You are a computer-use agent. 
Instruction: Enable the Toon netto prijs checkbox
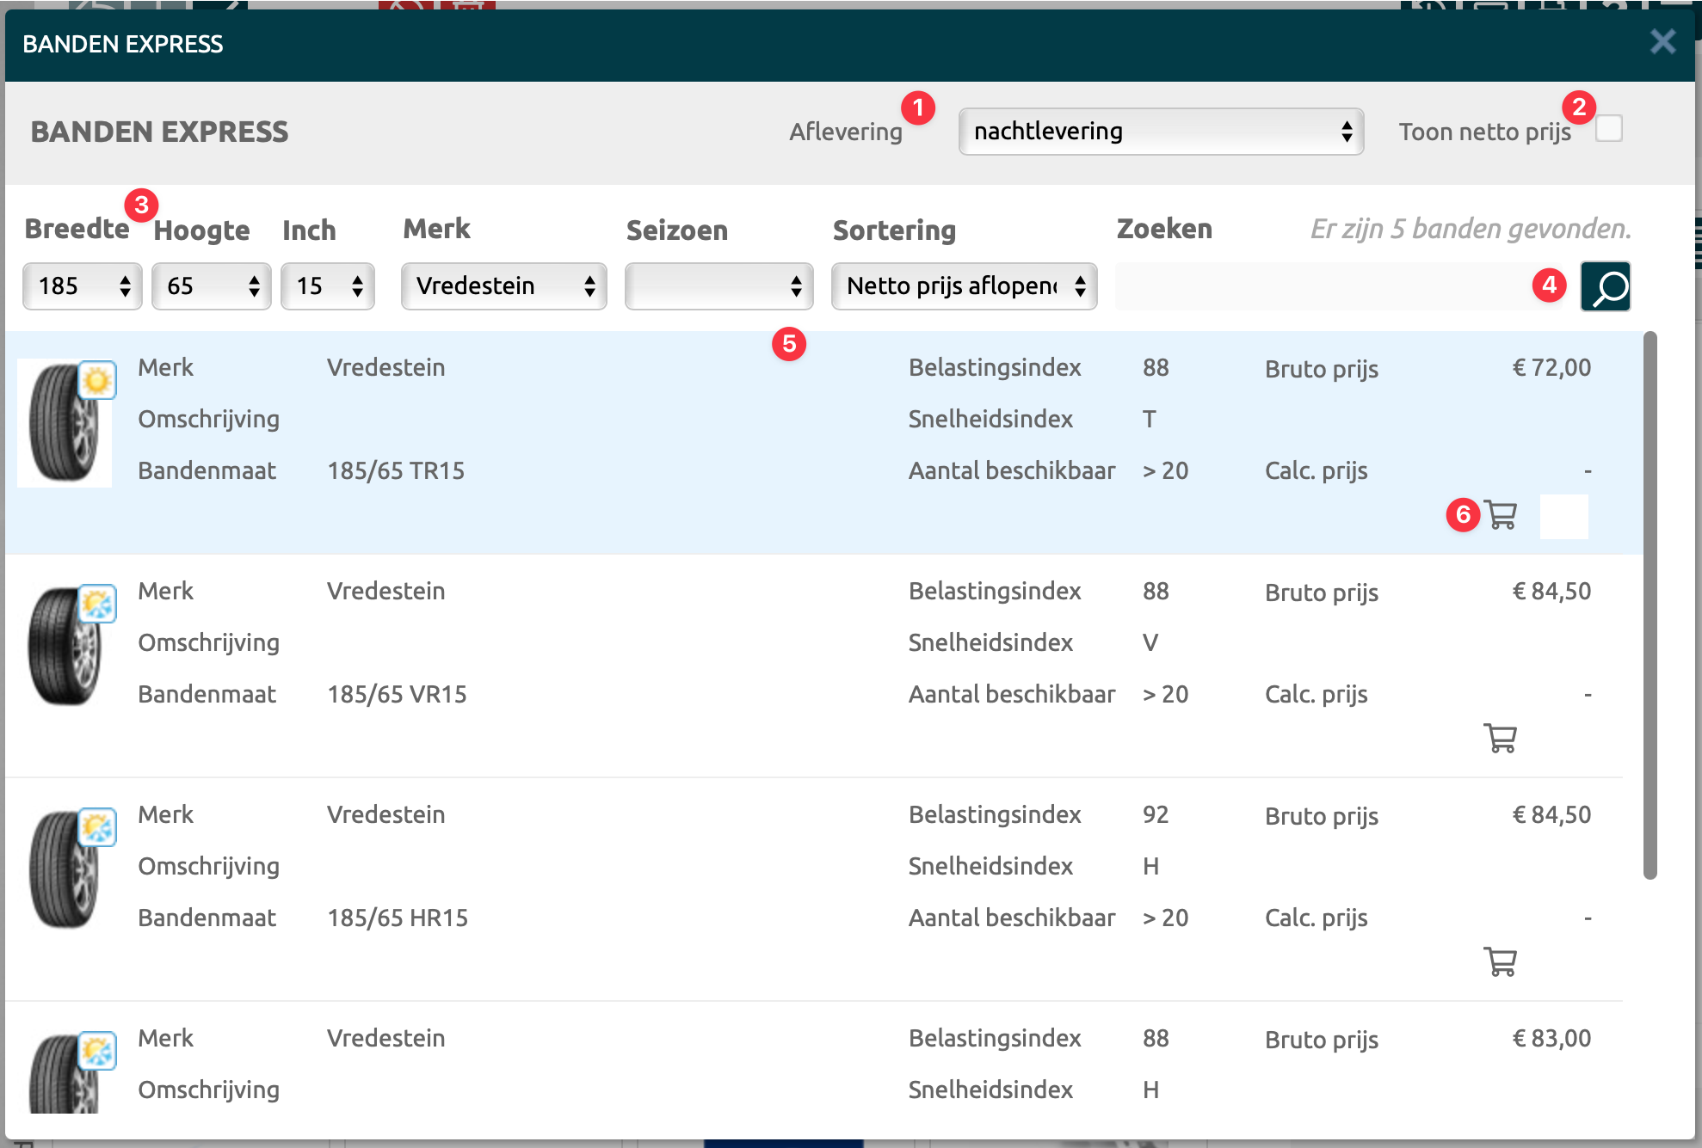[1608, 129]
